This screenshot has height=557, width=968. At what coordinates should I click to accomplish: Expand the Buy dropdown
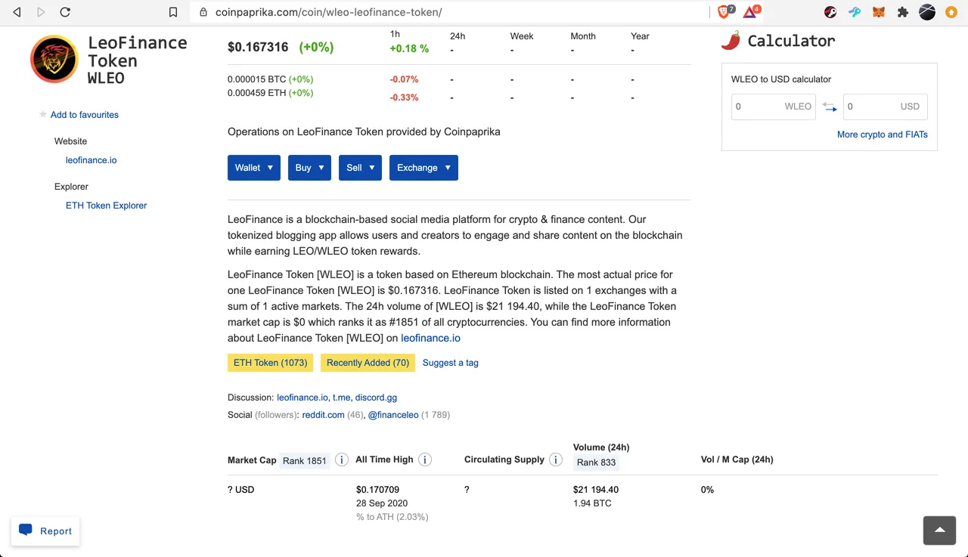(309, 168)
